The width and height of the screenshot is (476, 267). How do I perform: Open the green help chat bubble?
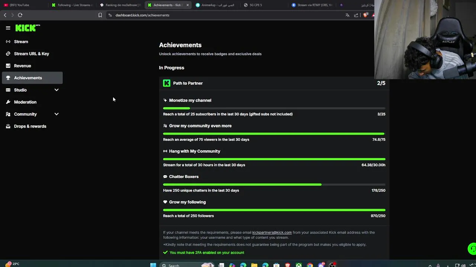click(472, 248)
